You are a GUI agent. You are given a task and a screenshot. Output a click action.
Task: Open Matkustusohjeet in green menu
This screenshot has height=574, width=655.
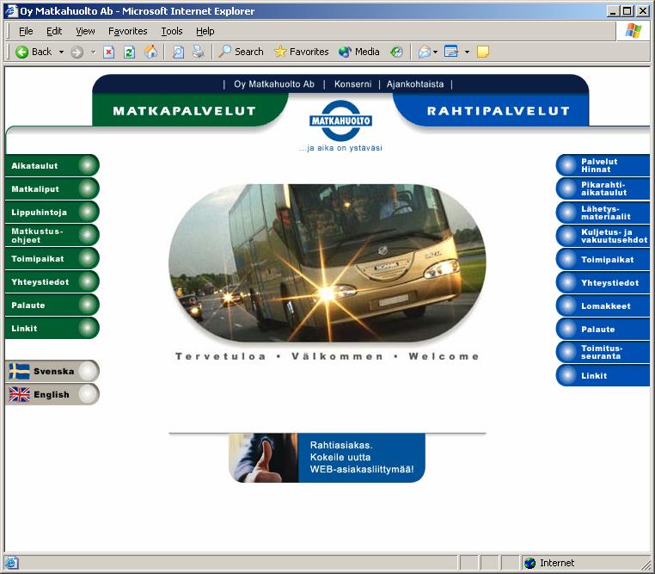click(x=52, y=236)
